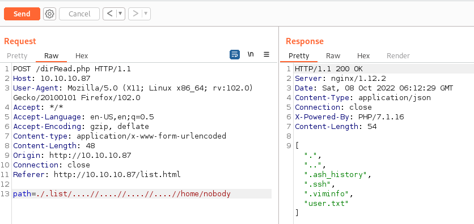Image resolution: width=474 pixels, height=224 pixels.
Task: Click the POST /dirRead.php request line
Action: point(72,69)
